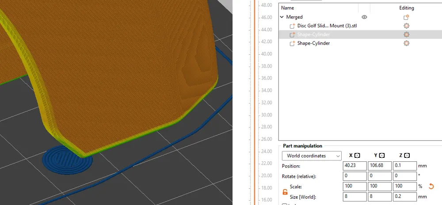
Task: Click part icon beside last Shape-Cylinder
Action: (x=292, y=43)
